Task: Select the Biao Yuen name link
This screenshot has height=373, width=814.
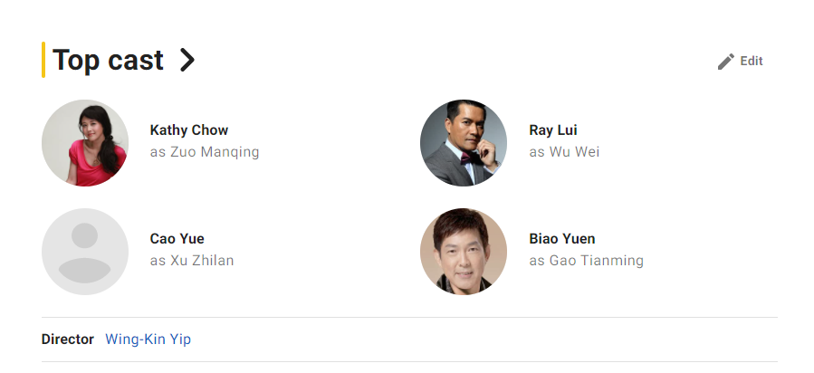Action: [x=562, y=239]
